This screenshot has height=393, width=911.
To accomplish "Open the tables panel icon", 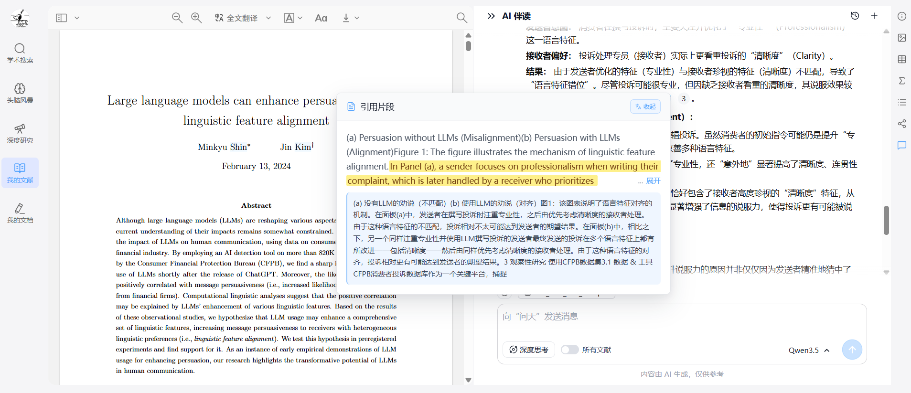I will pyautogui.click(x=902, y=59).
